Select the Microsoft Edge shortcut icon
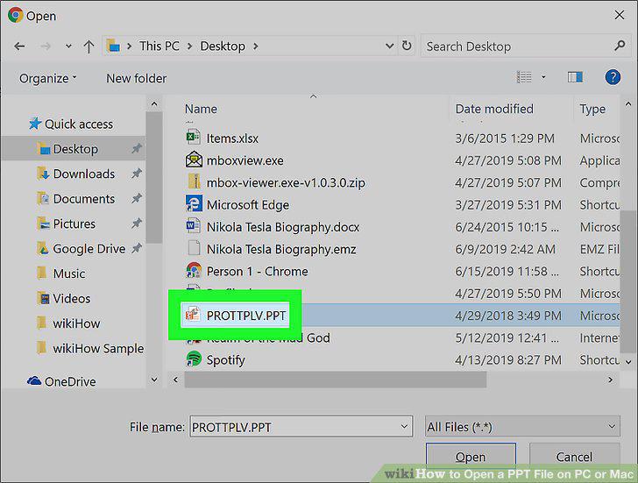The image size is (638, 483). 194,204
